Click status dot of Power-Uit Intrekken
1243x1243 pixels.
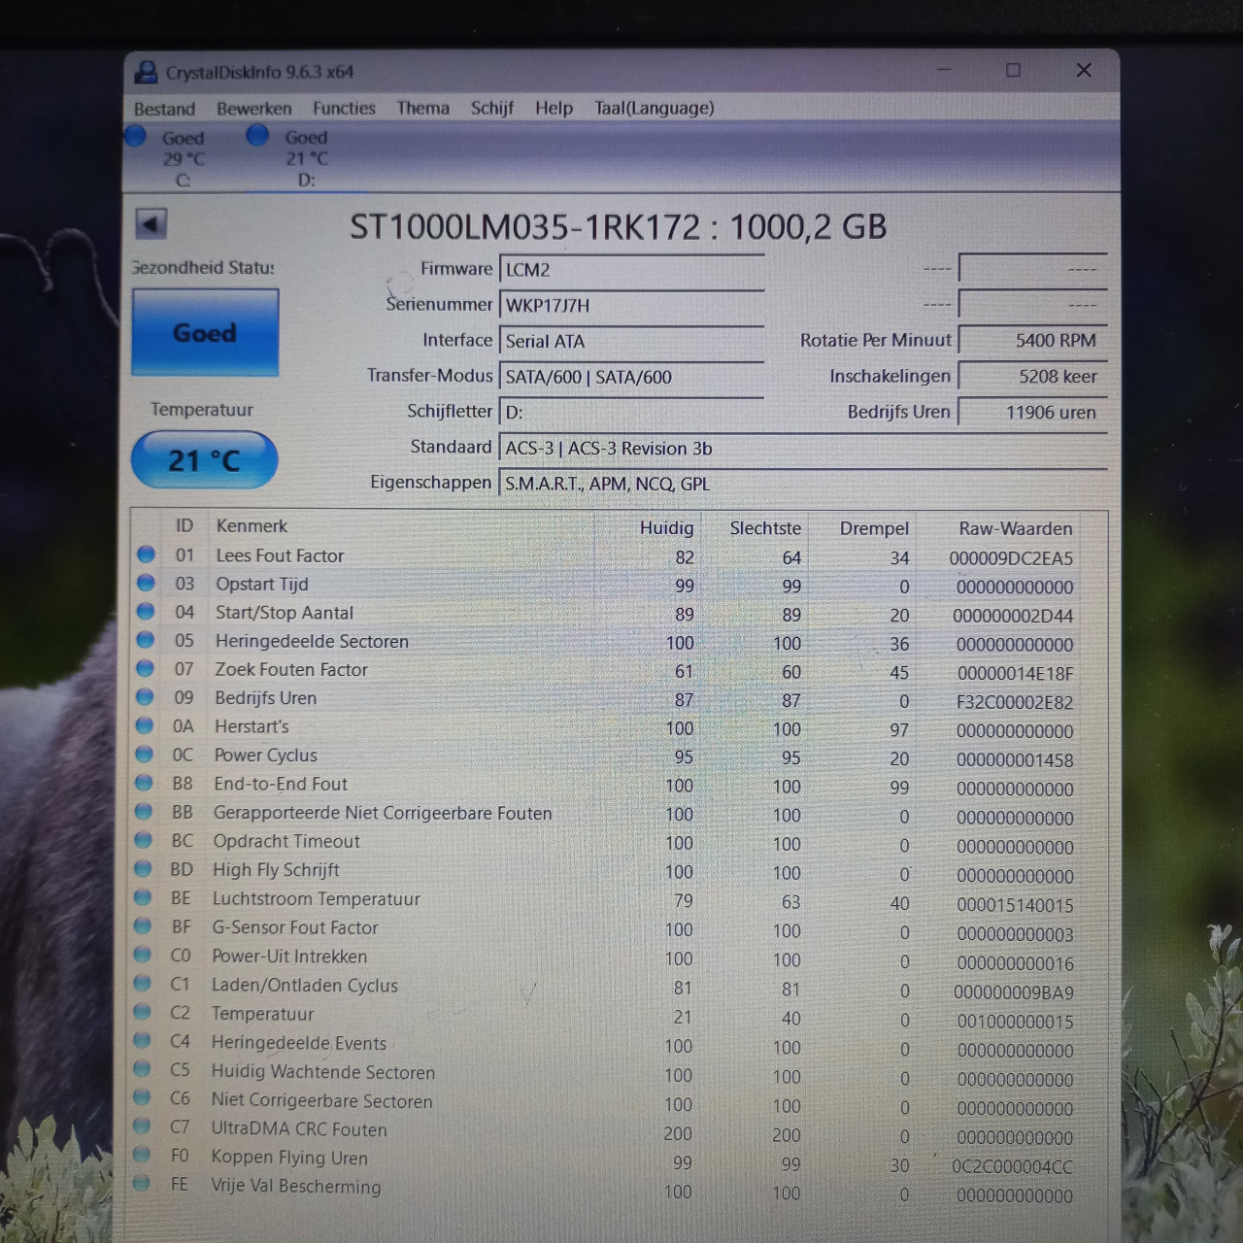[x=143, y=956]
